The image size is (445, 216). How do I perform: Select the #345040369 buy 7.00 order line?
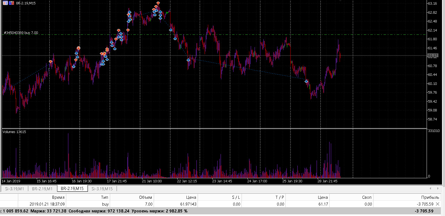point(21,33)
